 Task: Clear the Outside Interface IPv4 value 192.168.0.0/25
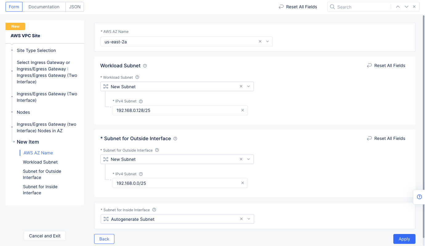pyautogui.click(x=243, y=183)
